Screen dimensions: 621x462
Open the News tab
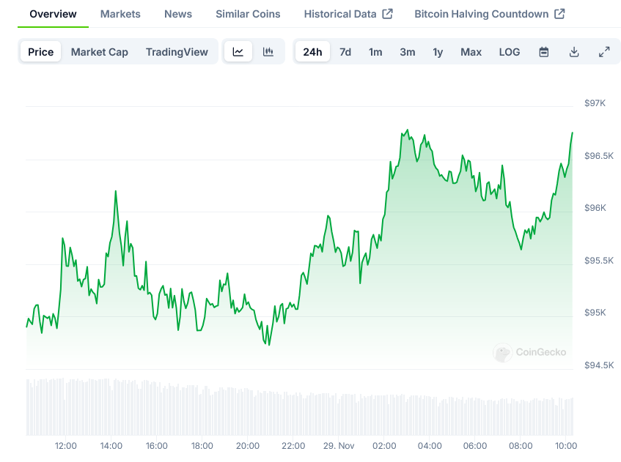178,14
